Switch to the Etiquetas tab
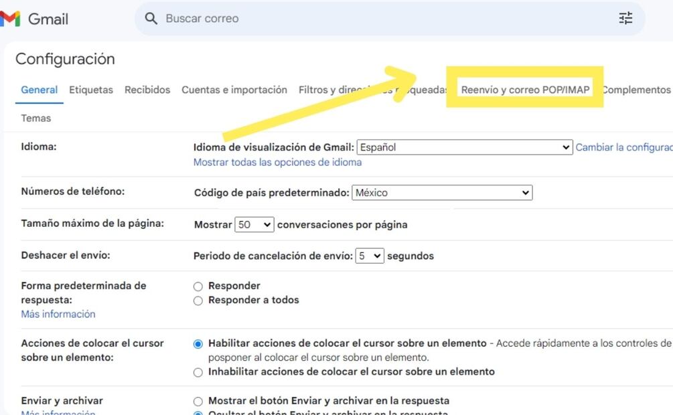 tap(91, 90)
